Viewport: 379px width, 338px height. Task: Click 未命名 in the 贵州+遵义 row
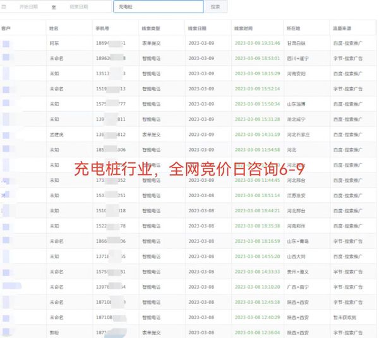[x=57, y=272]
